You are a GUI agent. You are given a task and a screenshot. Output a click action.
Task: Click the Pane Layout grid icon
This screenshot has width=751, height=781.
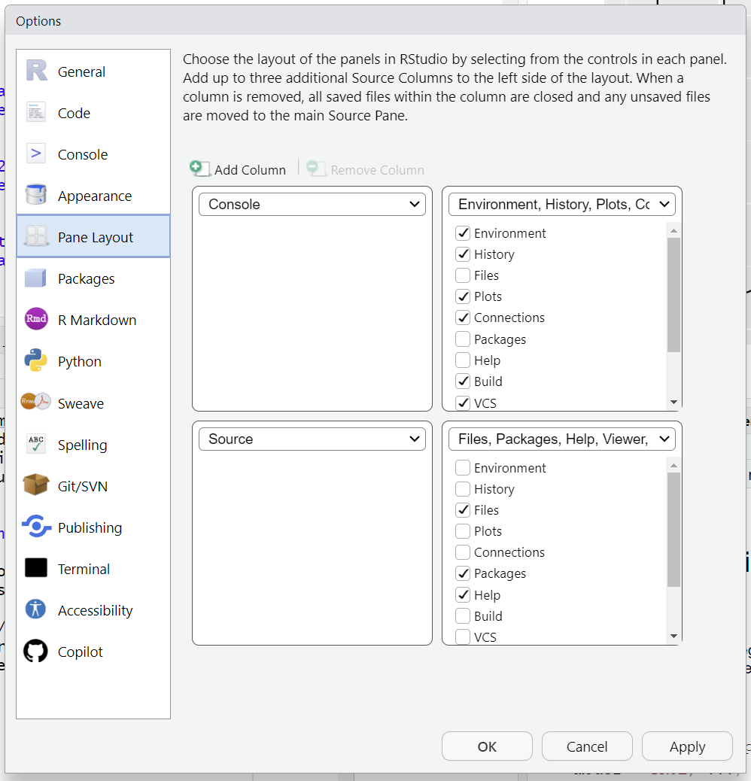[x=36, y=236]
